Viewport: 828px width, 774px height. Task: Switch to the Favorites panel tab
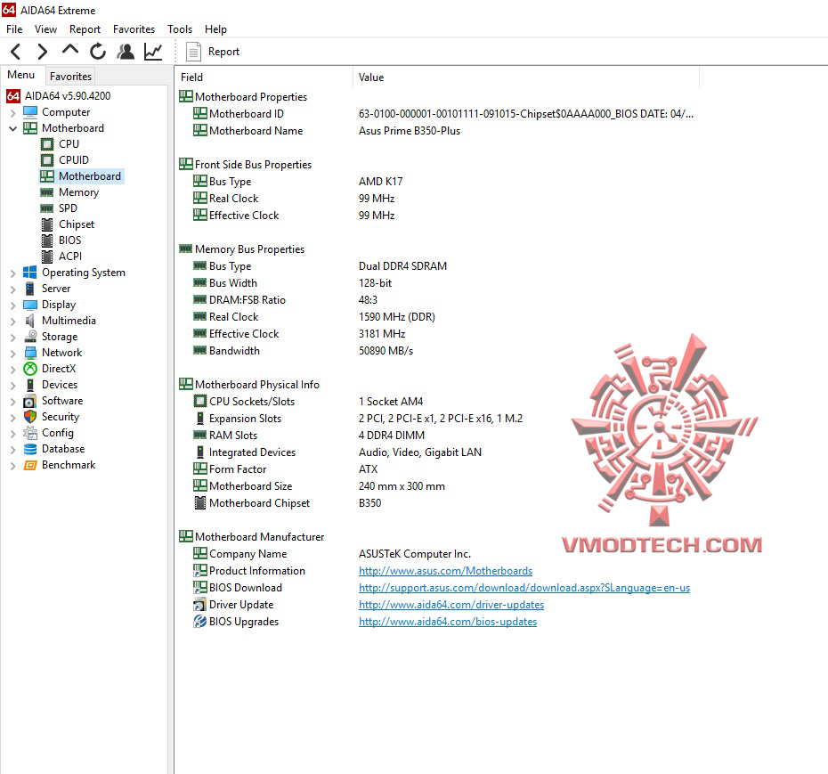(x=70, y=76)
